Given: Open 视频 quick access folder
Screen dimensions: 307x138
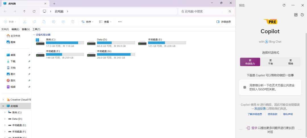Looking at the screenshot, I should [x=11, y=87].
